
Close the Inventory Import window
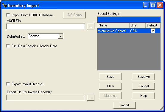click(x=160, y=5)
